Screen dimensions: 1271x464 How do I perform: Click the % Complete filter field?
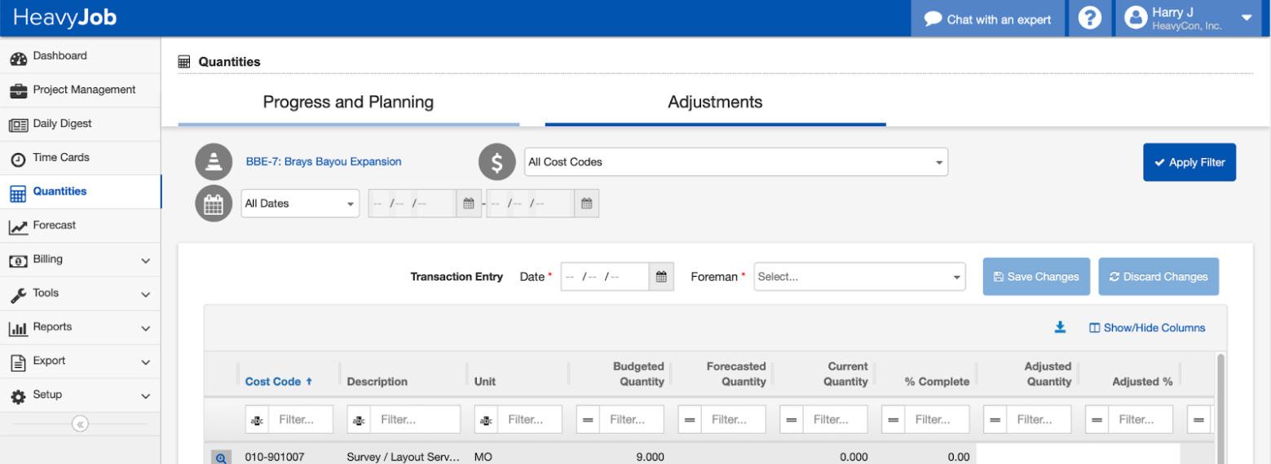[x=937, y=419]
